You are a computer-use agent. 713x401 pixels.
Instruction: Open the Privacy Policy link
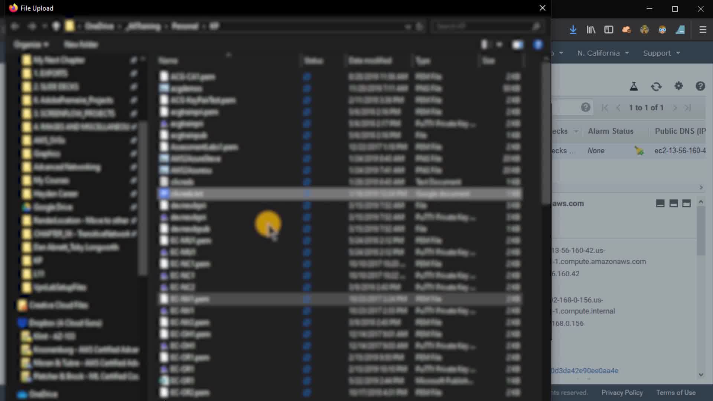[622, 392]
